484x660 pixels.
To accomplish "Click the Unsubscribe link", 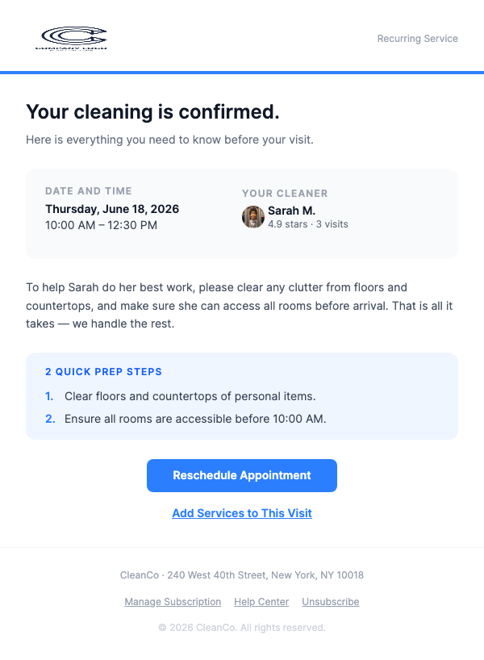I will tap(330, 601).
